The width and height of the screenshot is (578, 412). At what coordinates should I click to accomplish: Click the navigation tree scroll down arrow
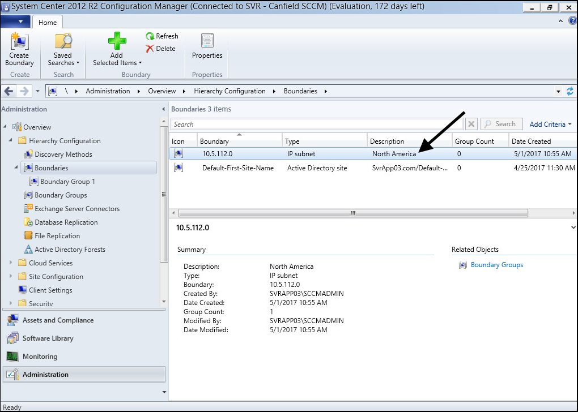[x=164, y=302]
